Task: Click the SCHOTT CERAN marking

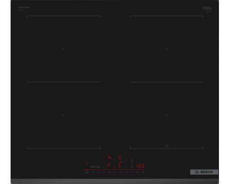Action: pyautogui.click(x=207, y=8)
